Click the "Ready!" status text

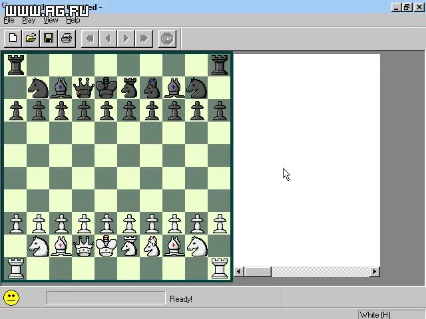181,299
